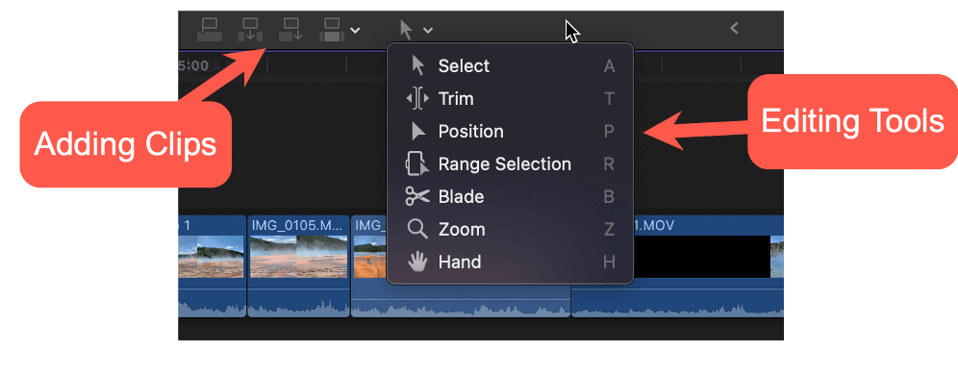Click the overwrite clip icon

[332, 29]
